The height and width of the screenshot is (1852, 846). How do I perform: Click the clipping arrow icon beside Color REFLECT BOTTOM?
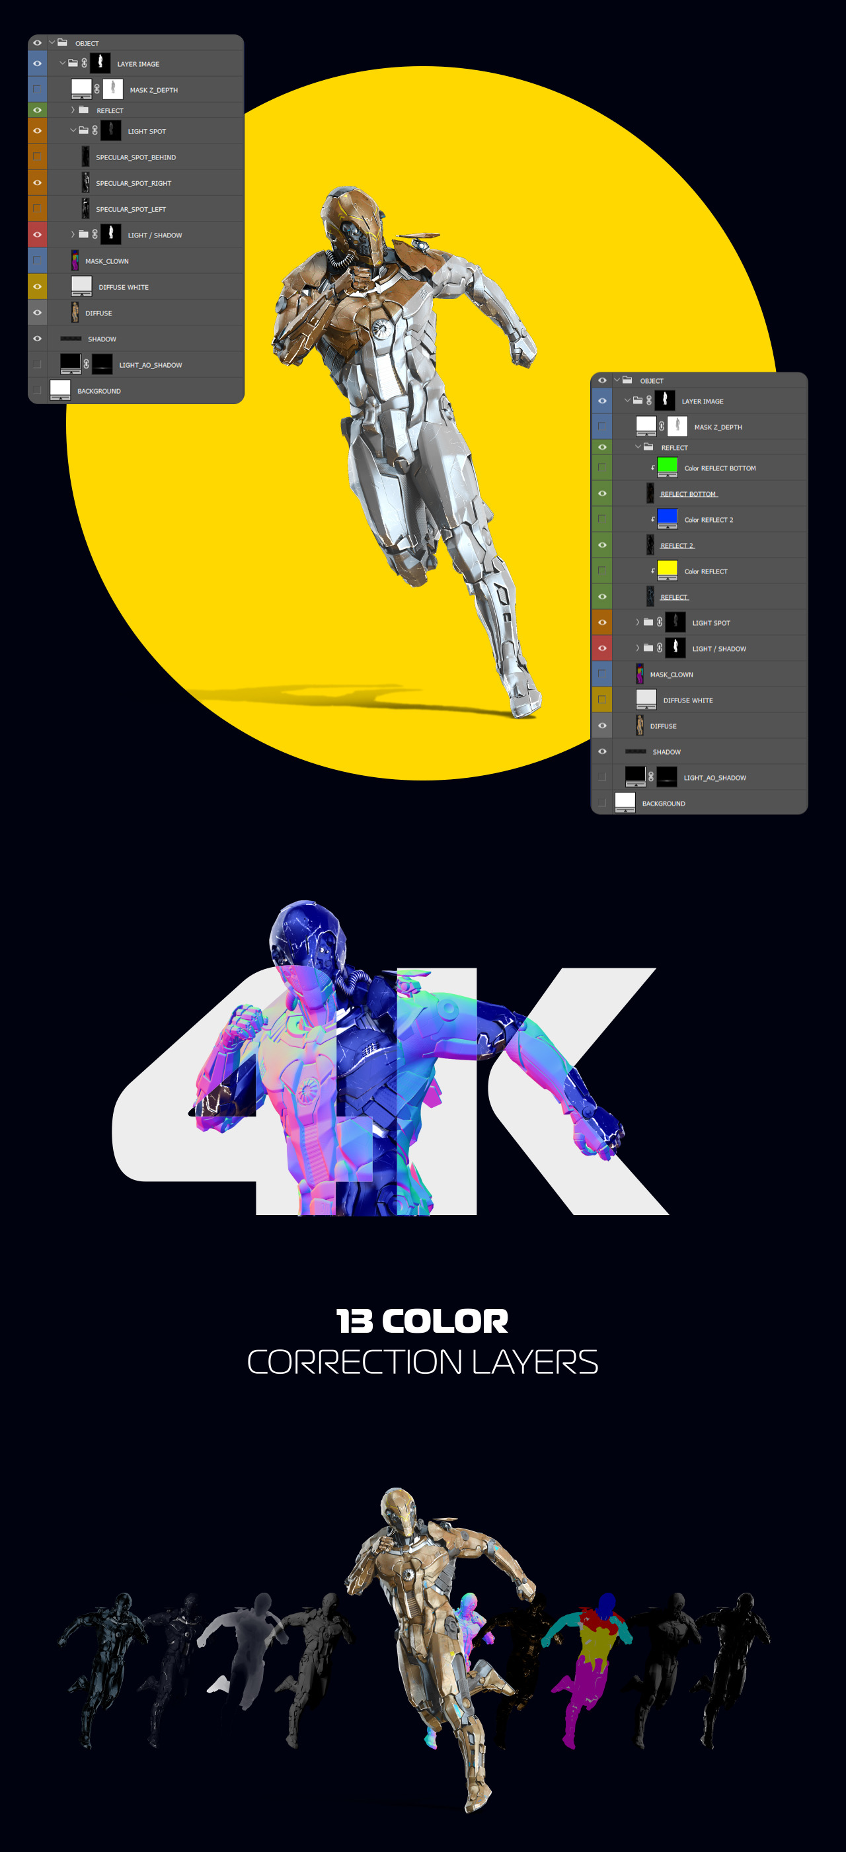(x=653, y=468)
